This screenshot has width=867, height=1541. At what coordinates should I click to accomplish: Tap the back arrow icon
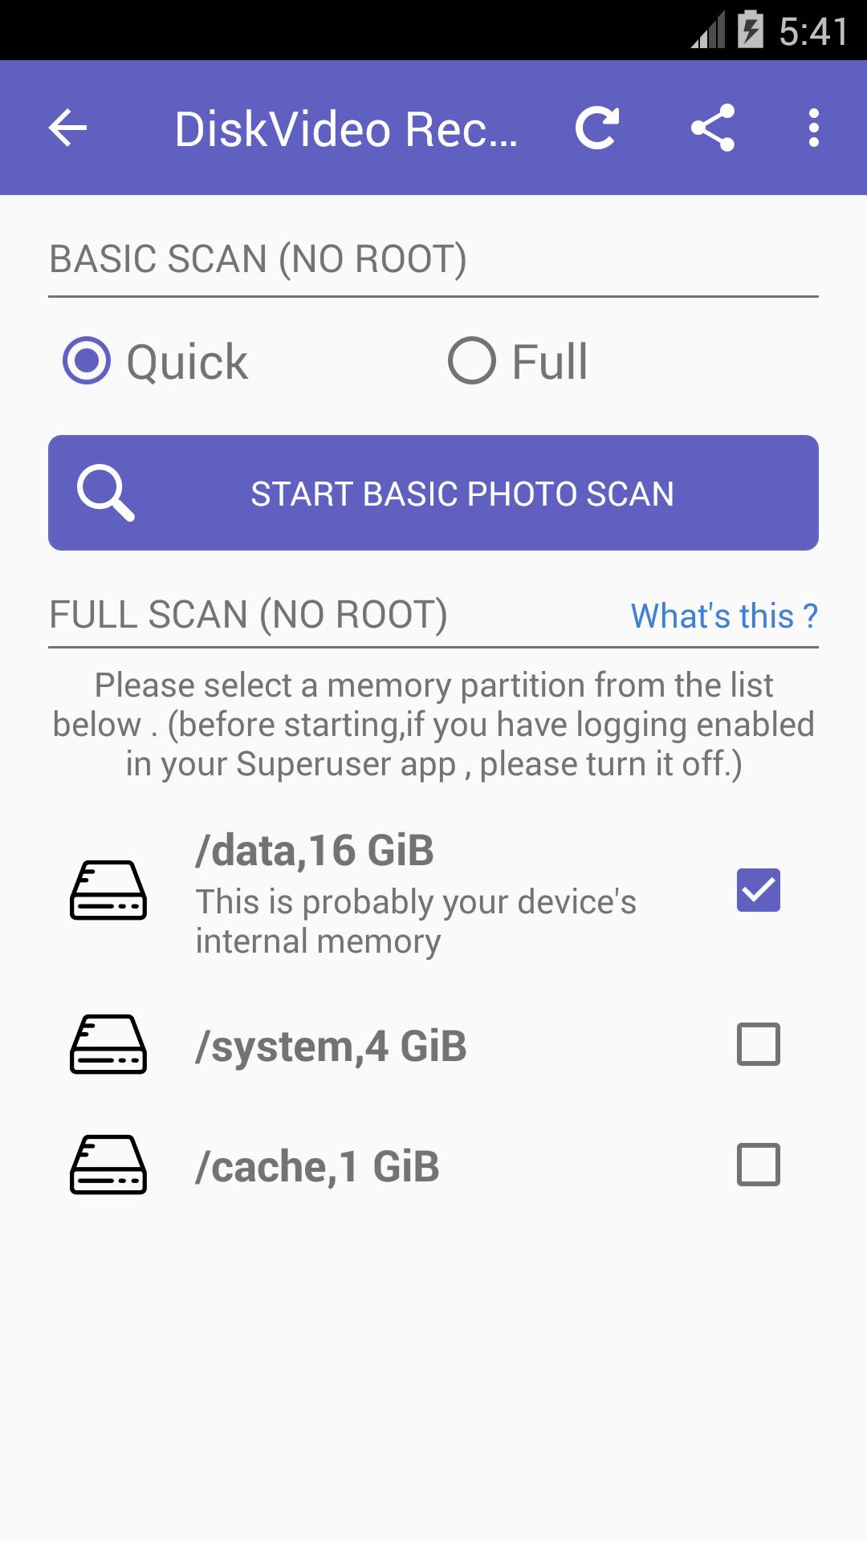point(67,128)
